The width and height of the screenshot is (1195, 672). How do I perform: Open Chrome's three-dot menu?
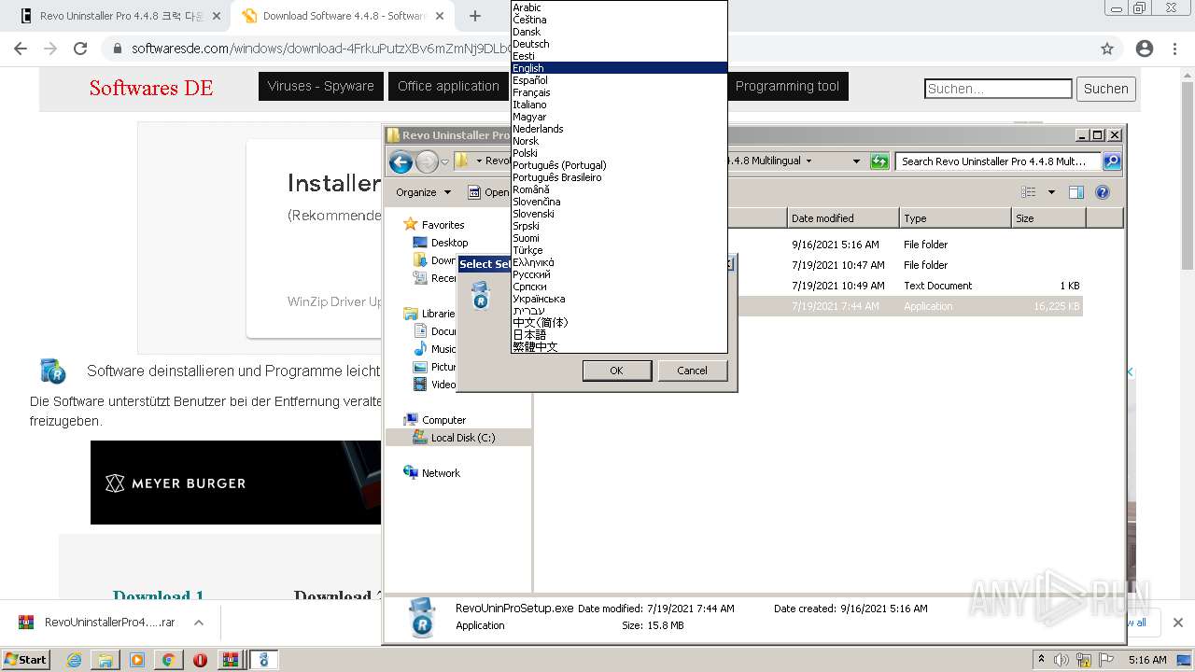[1176, 49]
